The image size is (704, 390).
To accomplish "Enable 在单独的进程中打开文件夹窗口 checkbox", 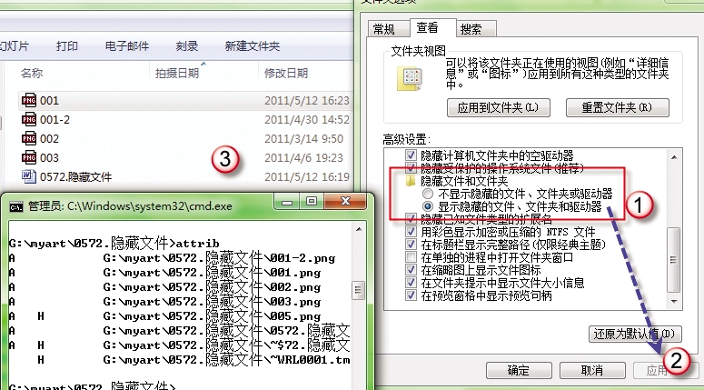I will 411,257.
